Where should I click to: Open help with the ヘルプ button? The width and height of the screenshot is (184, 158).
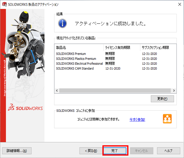coord(169,151)
